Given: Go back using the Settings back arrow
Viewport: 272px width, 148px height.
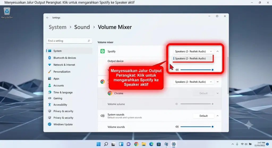Looking at the screenshot, I should pos(48,18).
